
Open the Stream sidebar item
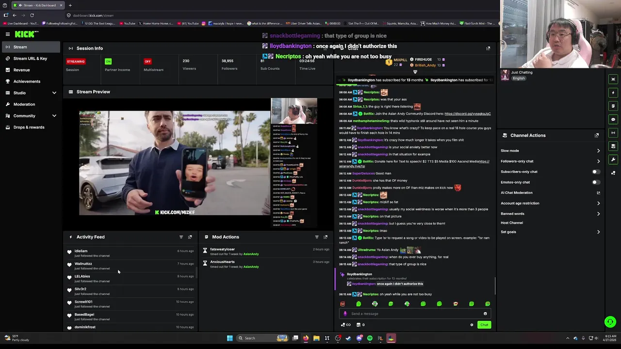(x=30, y=47)
